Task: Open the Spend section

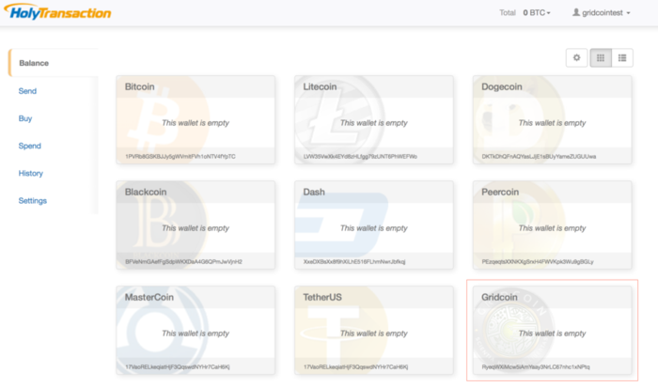Action: 30,146
